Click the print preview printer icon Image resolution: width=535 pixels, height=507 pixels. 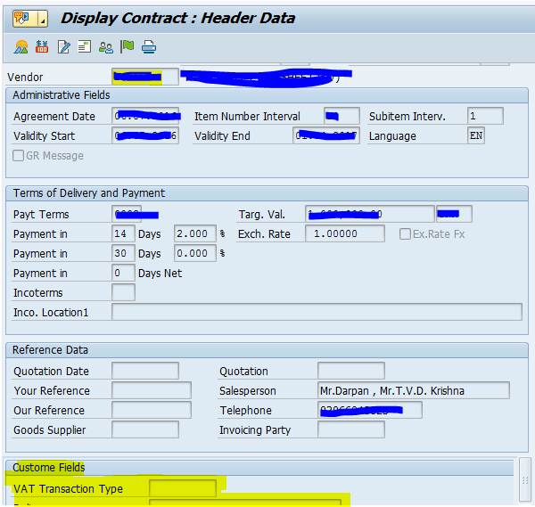[149, 47]
